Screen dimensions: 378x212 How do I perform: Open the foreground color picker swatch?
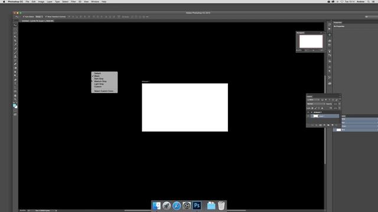tap(14, 105)
